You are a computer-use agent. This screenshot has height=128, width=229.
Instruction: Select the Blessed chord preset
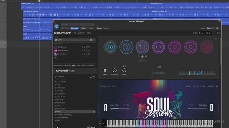60,100
